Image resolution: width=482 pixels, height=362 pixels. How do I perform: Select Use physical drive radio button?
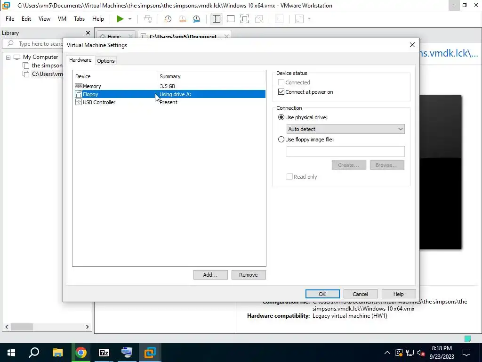pyautogui.click(x=281, y=117)
